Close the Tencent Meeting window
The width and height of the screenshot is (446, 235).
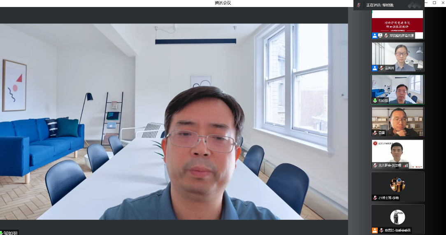443,2
